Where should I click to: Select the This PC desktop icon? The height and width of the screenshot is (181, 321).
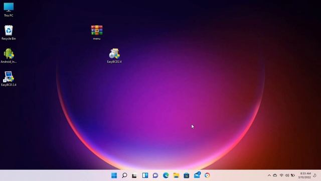[x=9, y=10]
